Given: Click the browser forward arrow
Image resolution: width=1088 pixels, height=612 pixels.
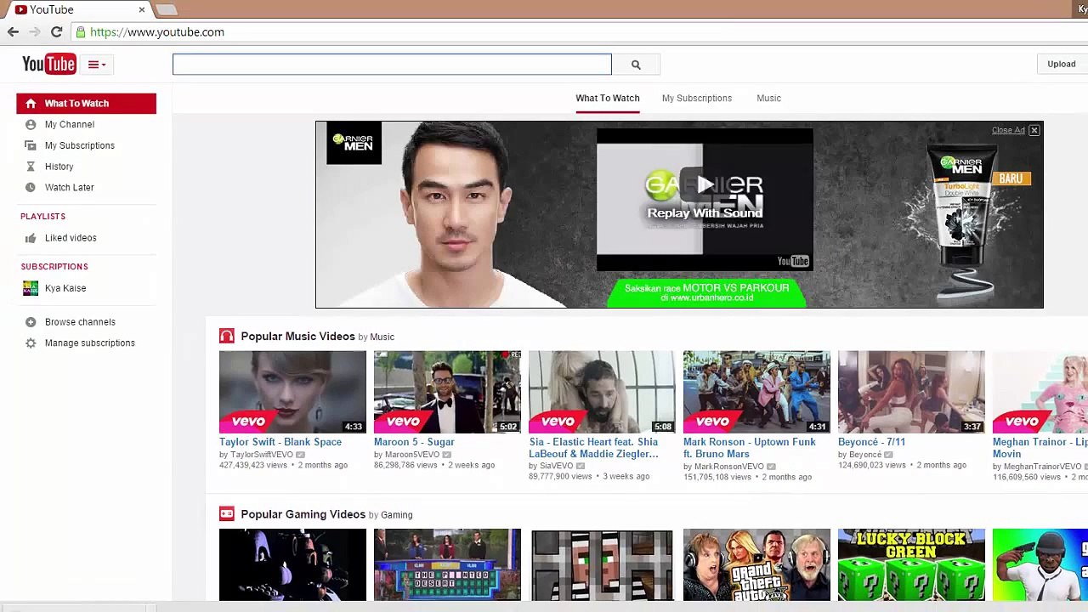Looking at the screenshot, I should click(x=35, y=32).
